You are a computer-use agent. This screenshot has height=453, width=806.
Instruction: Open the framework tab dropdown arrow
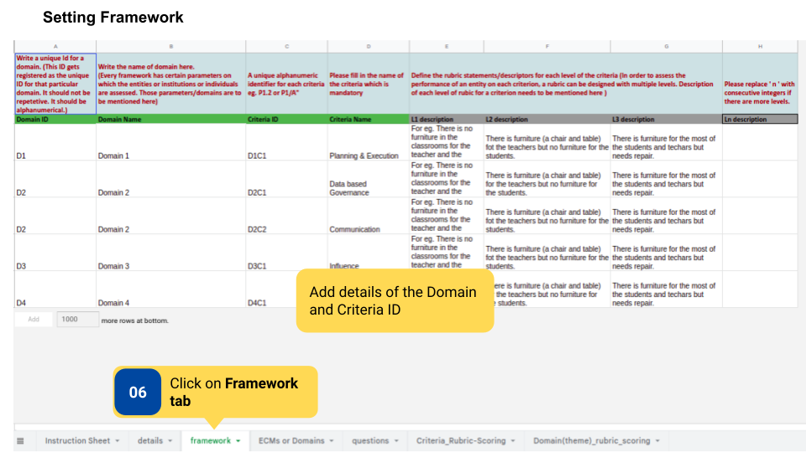pyautogui.click(x=238, y=440)
